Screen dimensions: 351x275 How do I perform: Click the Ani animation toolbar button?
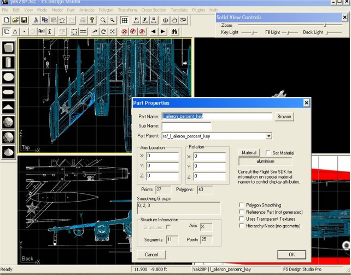(x=40, y=32)
